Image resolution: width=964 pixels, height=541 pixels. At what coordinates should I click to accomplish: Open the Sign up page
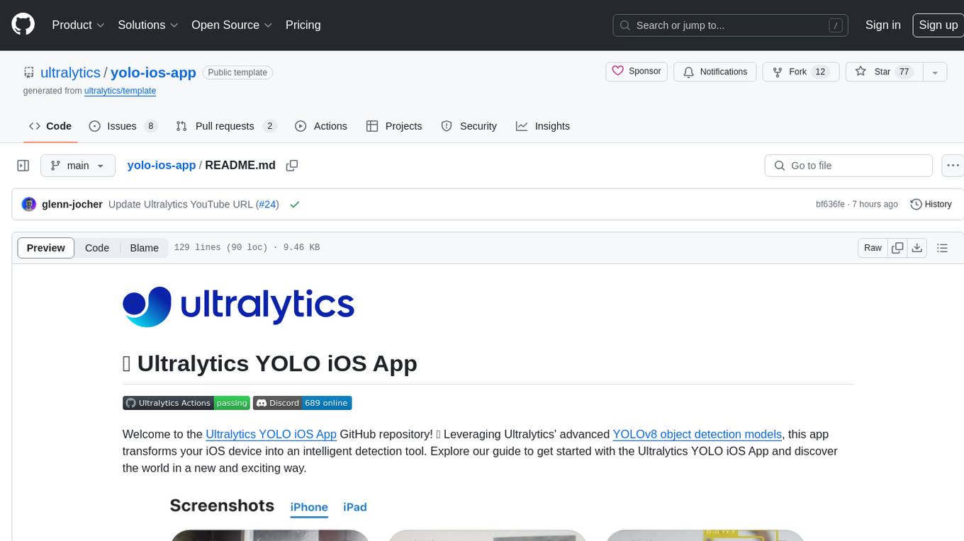tap(938, 25)
